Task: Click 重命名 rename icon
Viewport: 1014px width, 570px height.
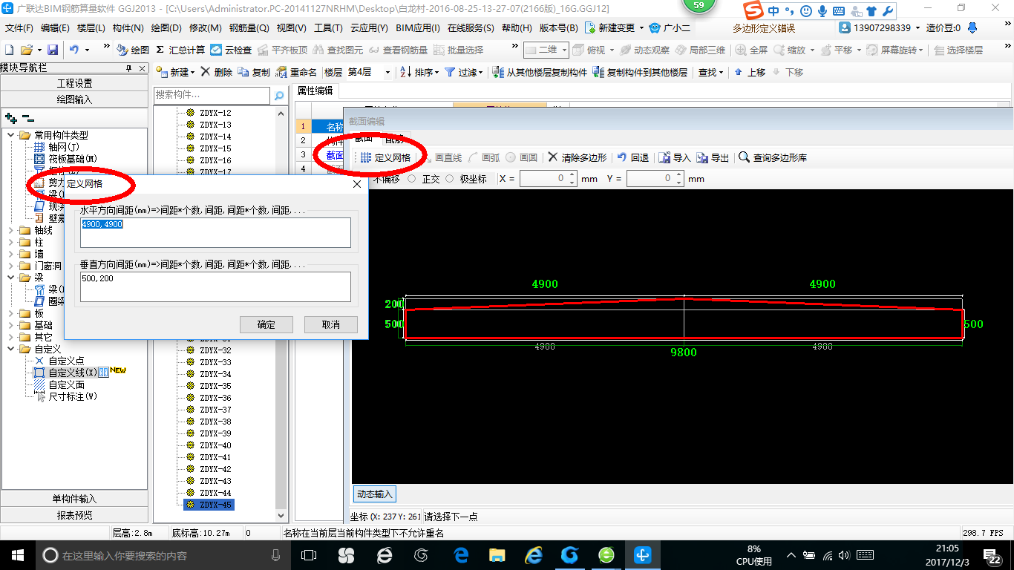Action: point(296,72)
